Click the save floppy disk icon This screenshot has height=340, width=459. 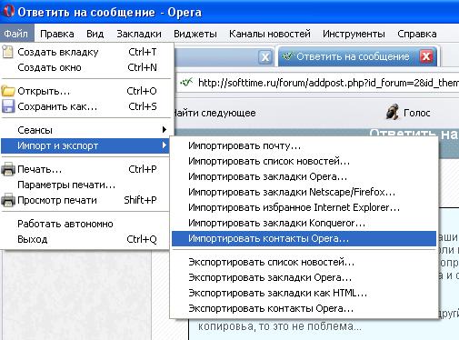coord(8,106)
